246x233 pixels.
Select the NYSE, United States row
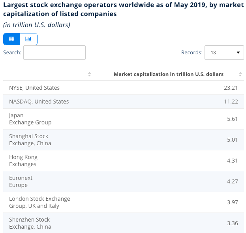pyautogui.click(x=124, y=88)
